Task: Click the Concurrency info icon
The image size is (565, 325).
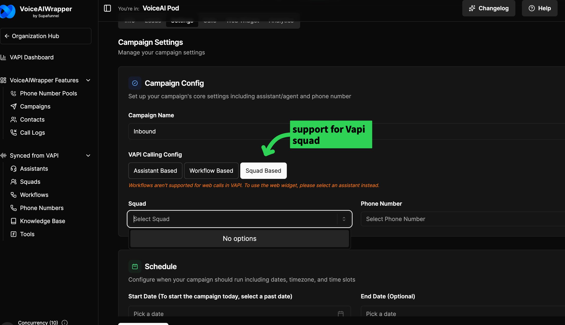Action: [65, 322]
